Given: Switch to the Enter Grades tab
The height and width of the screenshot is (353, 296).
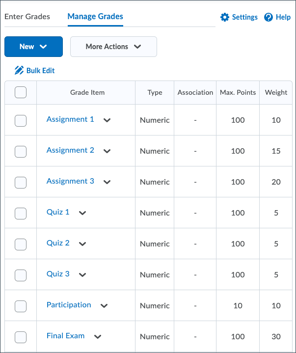Looking at the screenshot, I should (27, 17).
